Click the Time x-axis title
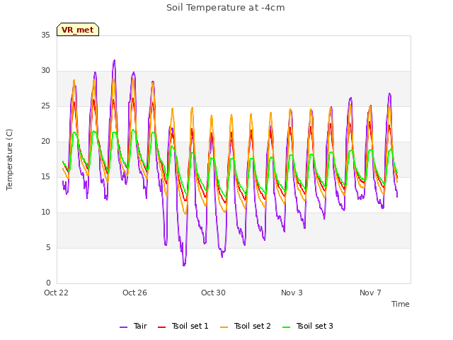Screen dimensions: 453x340 [401, 304]
